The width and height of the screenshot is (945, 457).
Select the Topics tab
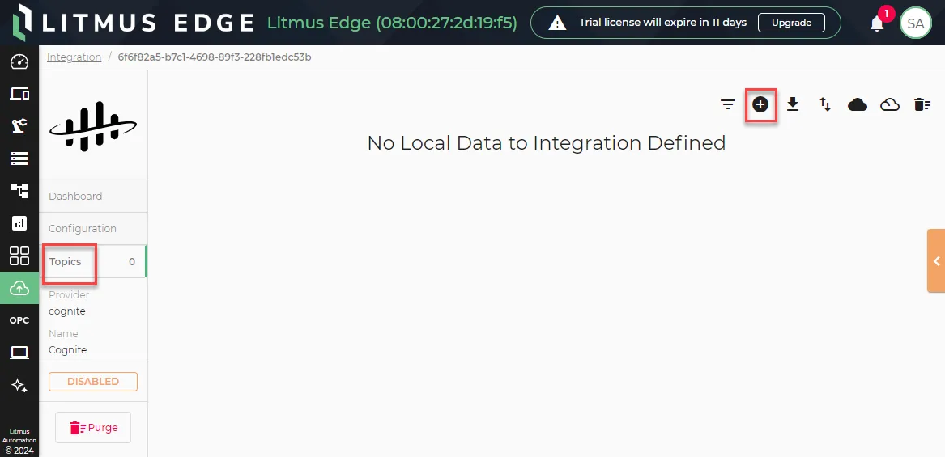(x=93, y=261)
